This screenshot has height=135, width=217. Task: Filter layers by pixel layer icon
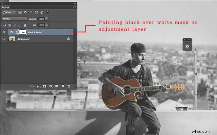20,12
